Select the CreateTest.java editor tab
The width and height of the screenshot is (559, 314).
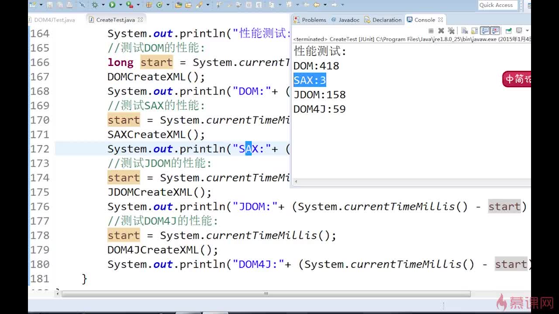(x=115, y=20)
